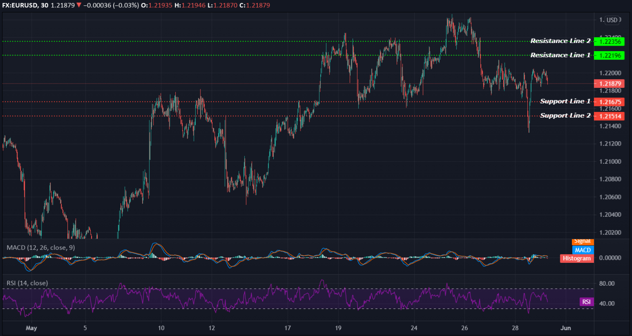Click the low value L:1.21870
This screenshot has height=336, width=632.
(x=223, y=5)
